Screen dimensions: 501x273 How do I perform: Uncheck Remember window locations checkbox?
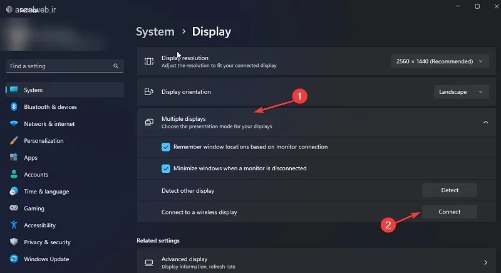(165, 147)
